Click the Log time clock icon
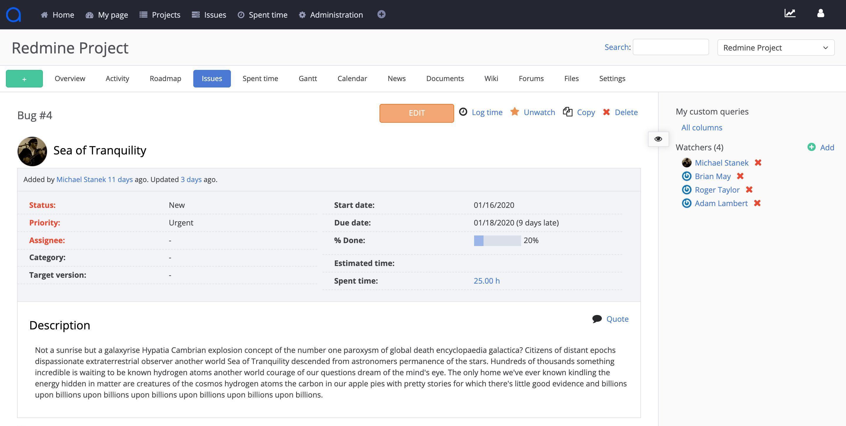Viewport: 846px width, 426px height. click(463, 112)
